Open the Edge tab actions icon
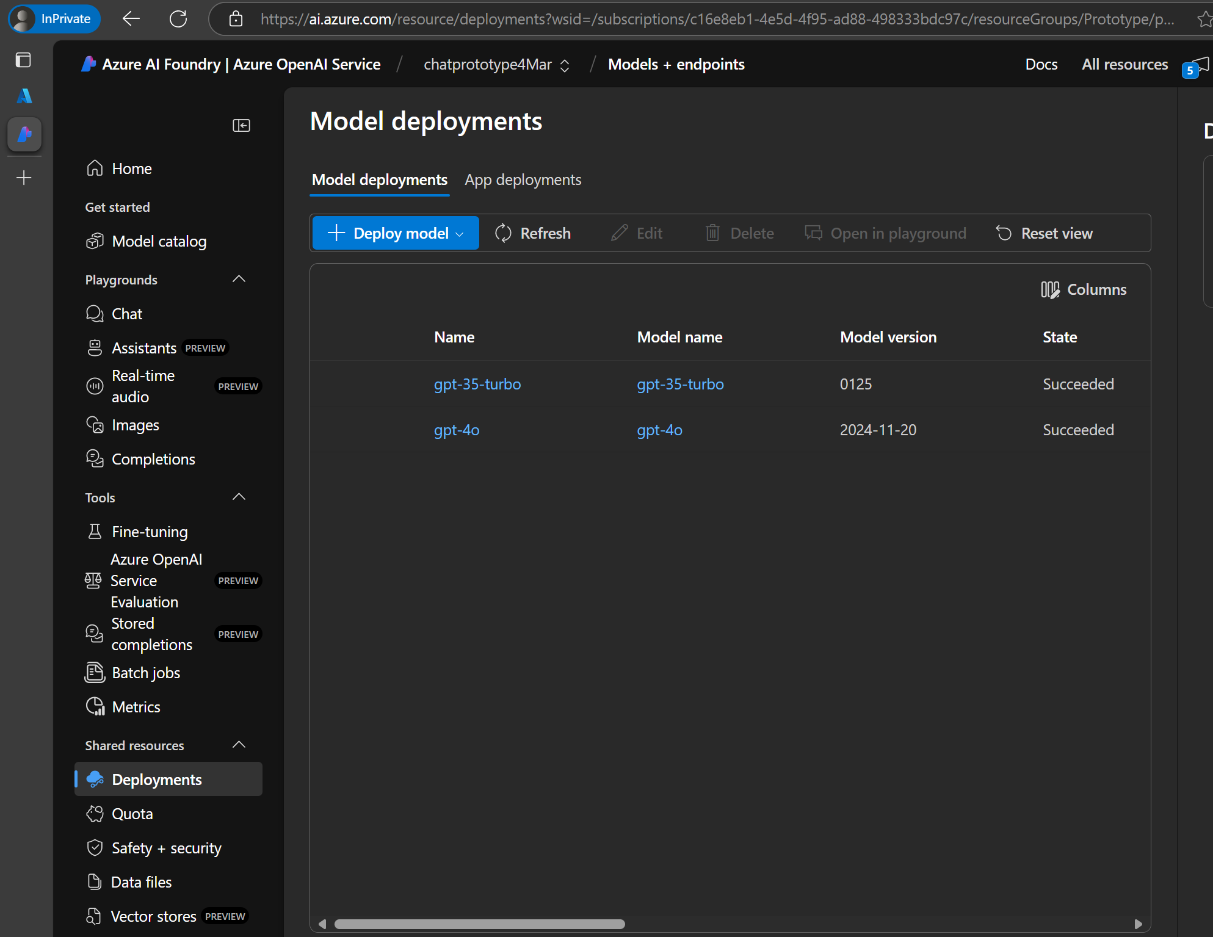This screenshot has height=937, width=1213. coord(23,60)
